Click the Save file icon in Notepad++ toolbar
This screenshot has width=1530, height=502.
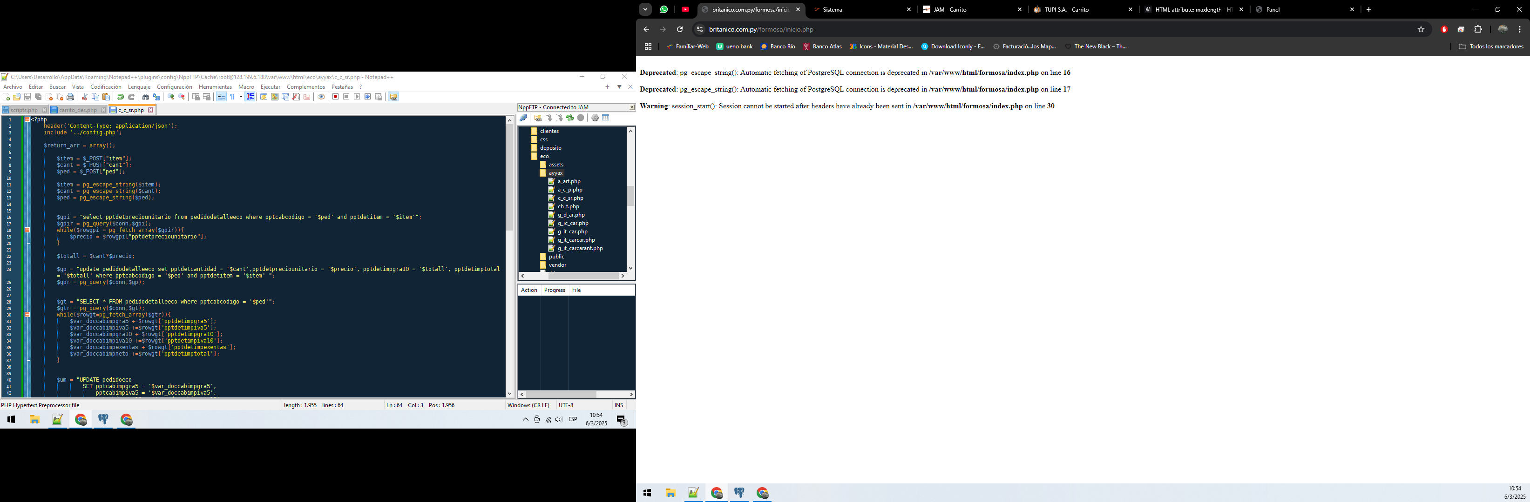pos(27,97)
